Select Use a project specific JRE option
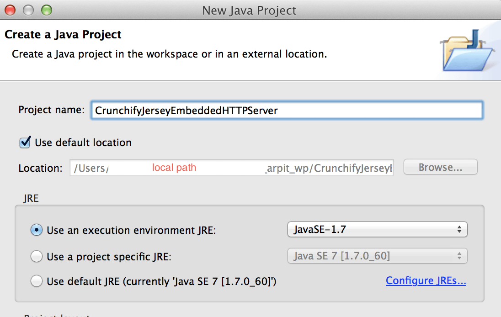Screen dimensions: 501x317 click(36, 256)
